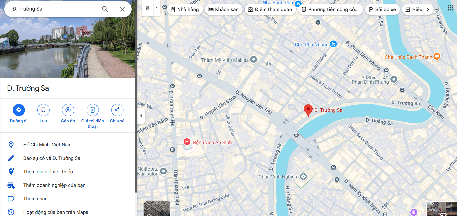The image size is (457, 216).
Task: Open the Google apps grid icon
Action: pyautogui.click(x=451, y=8)
